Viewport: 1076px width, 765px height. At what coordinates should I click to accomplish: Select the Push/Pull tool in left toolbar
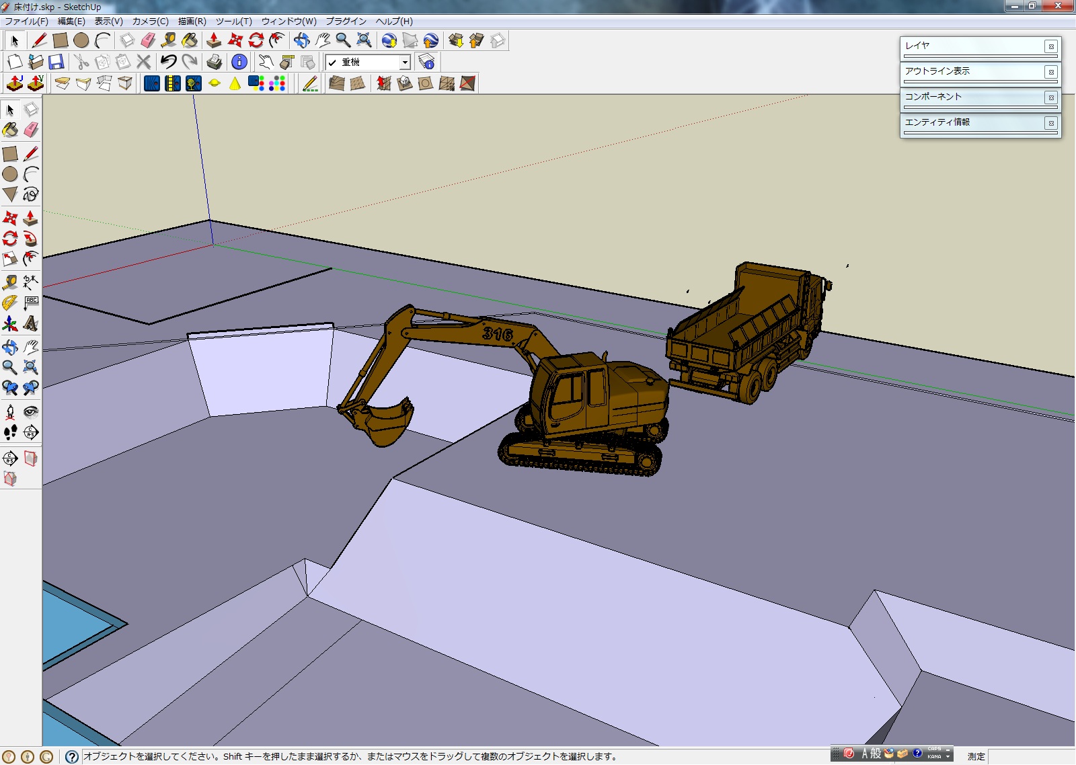coord(30,218)
